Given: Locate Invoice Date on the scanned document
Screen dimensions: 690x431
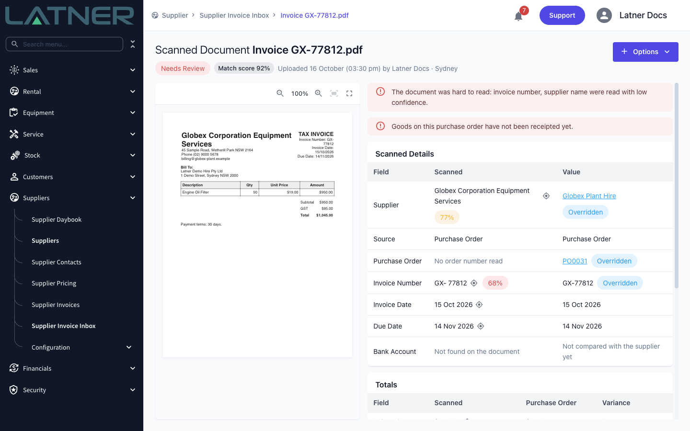Looking at the screenshot, I should 479,305.
